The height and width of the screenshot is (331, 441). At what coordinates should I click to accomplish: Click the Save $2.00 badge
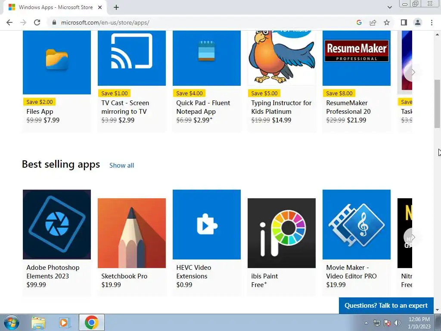[x=39, y=102]
